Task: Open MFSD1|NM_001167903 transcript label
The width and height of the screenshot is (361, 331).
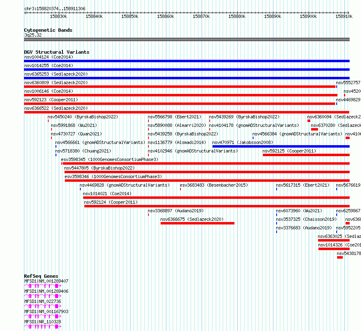Action: pos(46,311)
